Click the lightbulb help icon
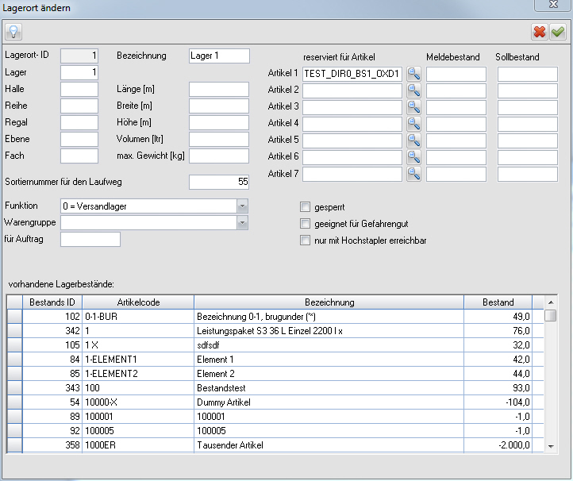 (x=13, y=32)
